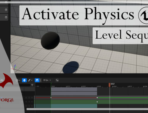Screen dimensions: 148x113
Task: Select the black sphere in the viewport
Action: pos(50,40)
